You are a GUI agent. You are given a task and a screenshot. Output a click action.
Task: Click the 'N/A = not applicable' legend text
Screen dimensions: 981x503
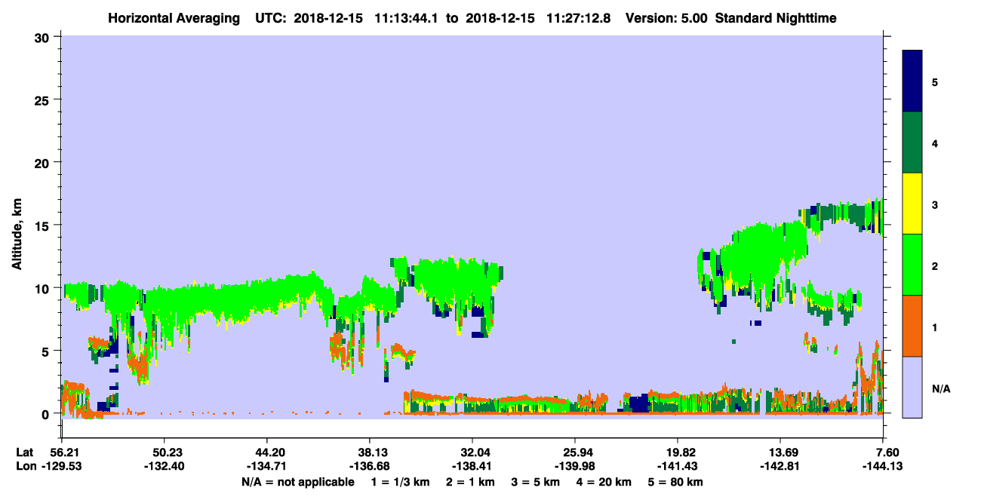(x=297, y=482)
